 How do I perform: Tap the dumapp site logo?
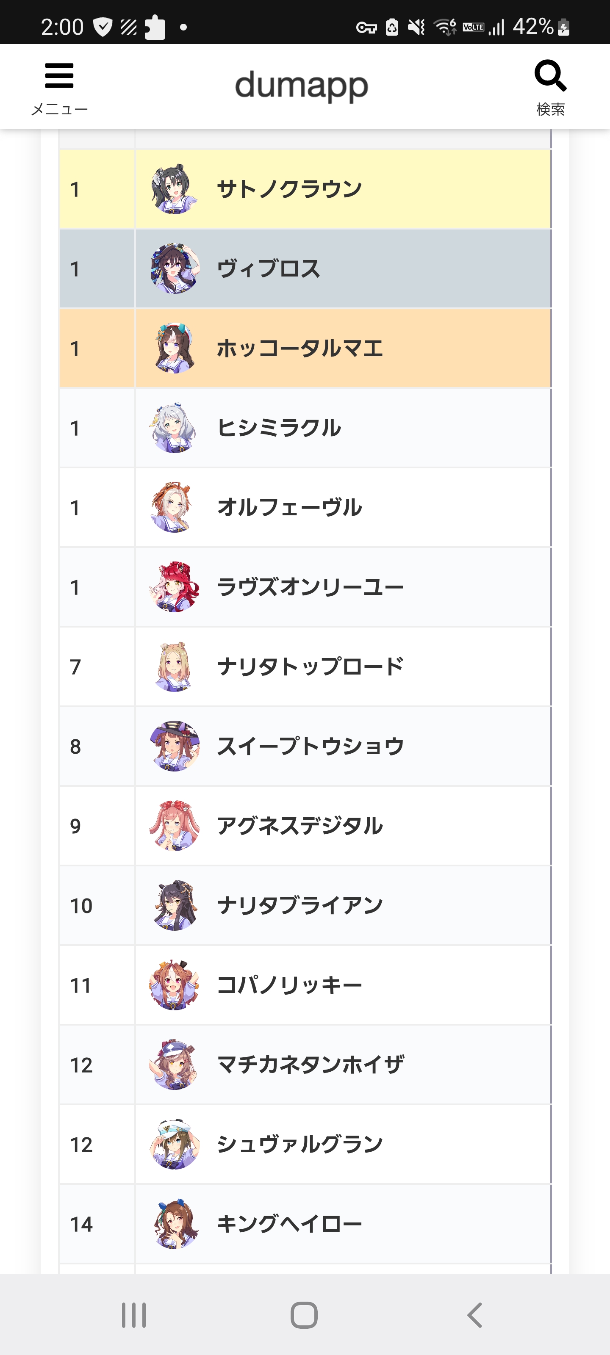pos(302,86)
